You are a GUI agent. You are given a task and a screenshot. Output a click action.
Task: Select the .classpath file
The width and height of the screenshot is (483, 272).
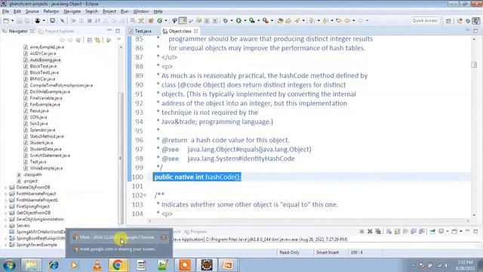(x=32, y=175)
